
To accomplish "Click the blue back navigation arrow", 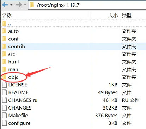I will 5,5.
